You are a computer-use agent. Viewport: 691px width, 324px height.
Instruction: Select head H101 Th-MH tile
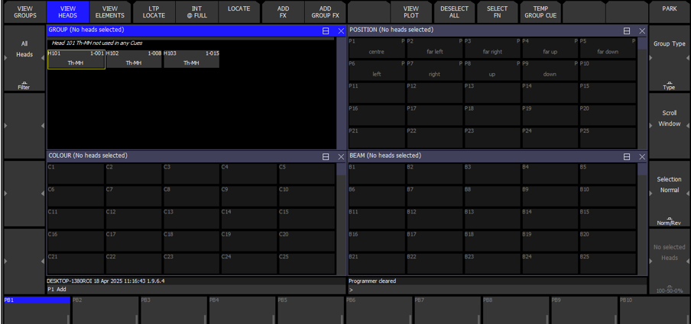[x=76, y=59]
